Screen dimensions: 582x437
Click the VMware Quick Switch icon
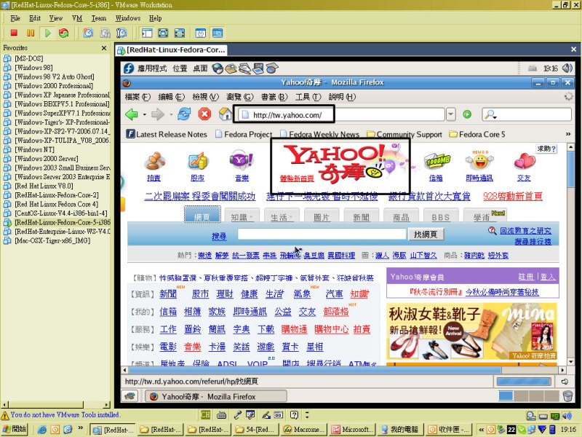(180, 33)
